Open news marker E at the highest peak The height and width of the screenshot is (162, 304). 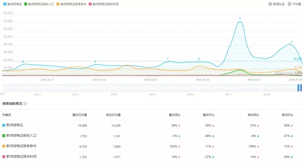click(x=240, y=19)
